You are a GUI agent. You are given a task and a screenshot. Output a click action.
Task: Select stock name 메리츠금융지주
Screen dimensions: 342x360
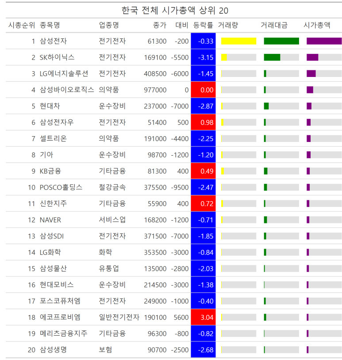[x=64, y=333]
